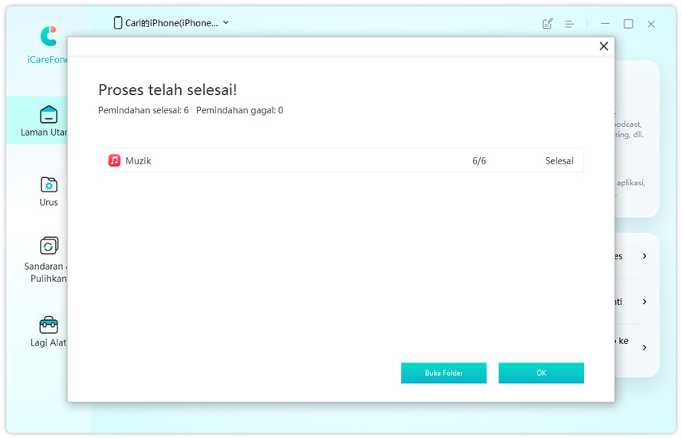The height and width of the screenshot is (439, 682).
Task: Expand the Carl's iPhone device dropdown
Action: point(226,23)
